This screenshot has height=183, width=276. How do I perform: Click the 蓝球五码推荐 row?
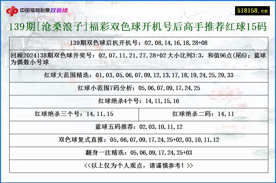click(x=138, y=126)
